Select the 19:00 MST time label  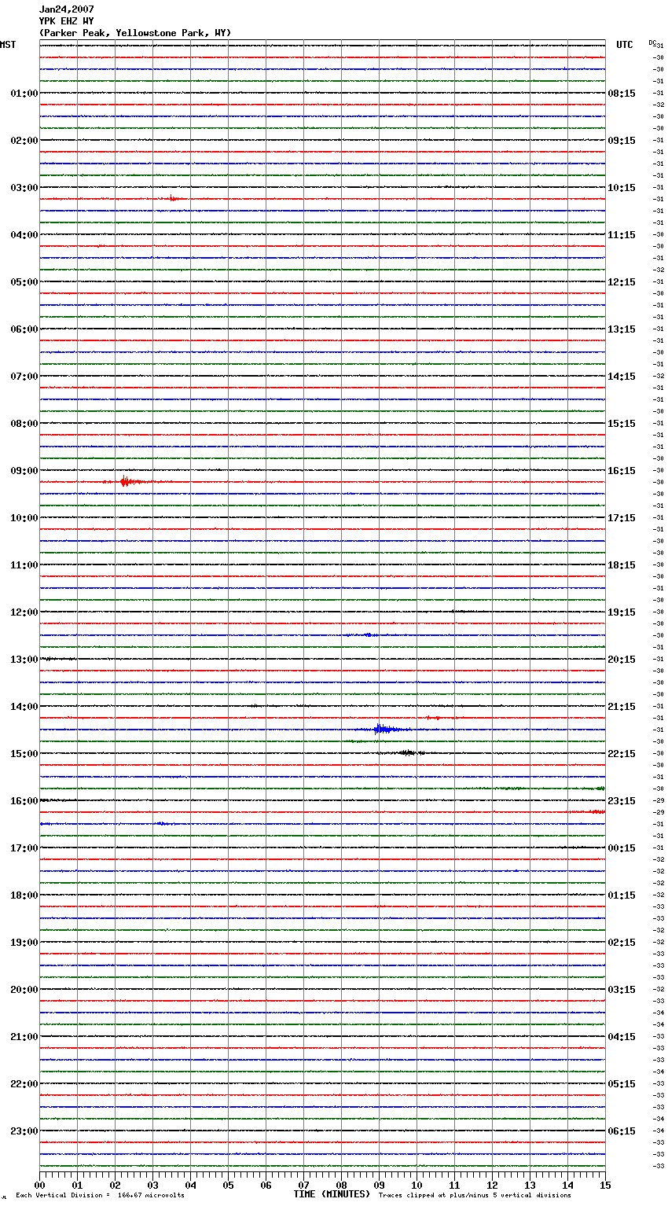tap(24, 943)
